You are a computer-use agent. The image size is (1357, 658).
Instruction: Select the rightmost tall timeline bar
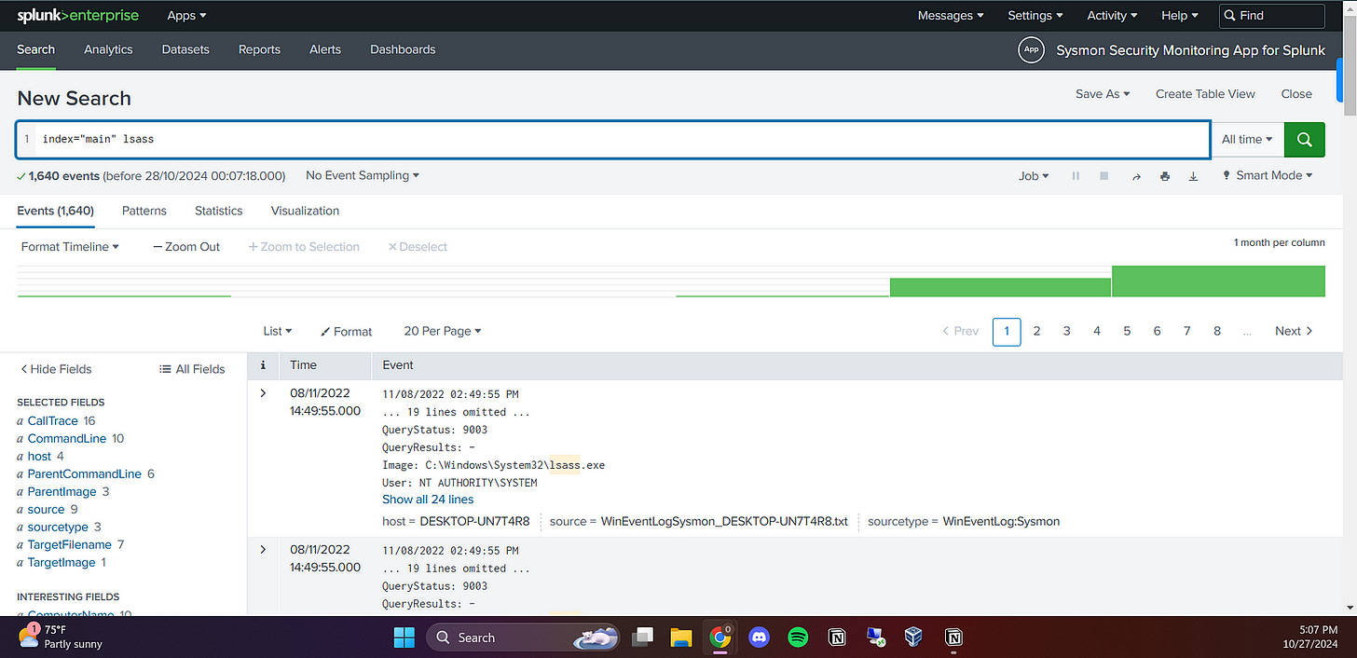[1218, 281]
